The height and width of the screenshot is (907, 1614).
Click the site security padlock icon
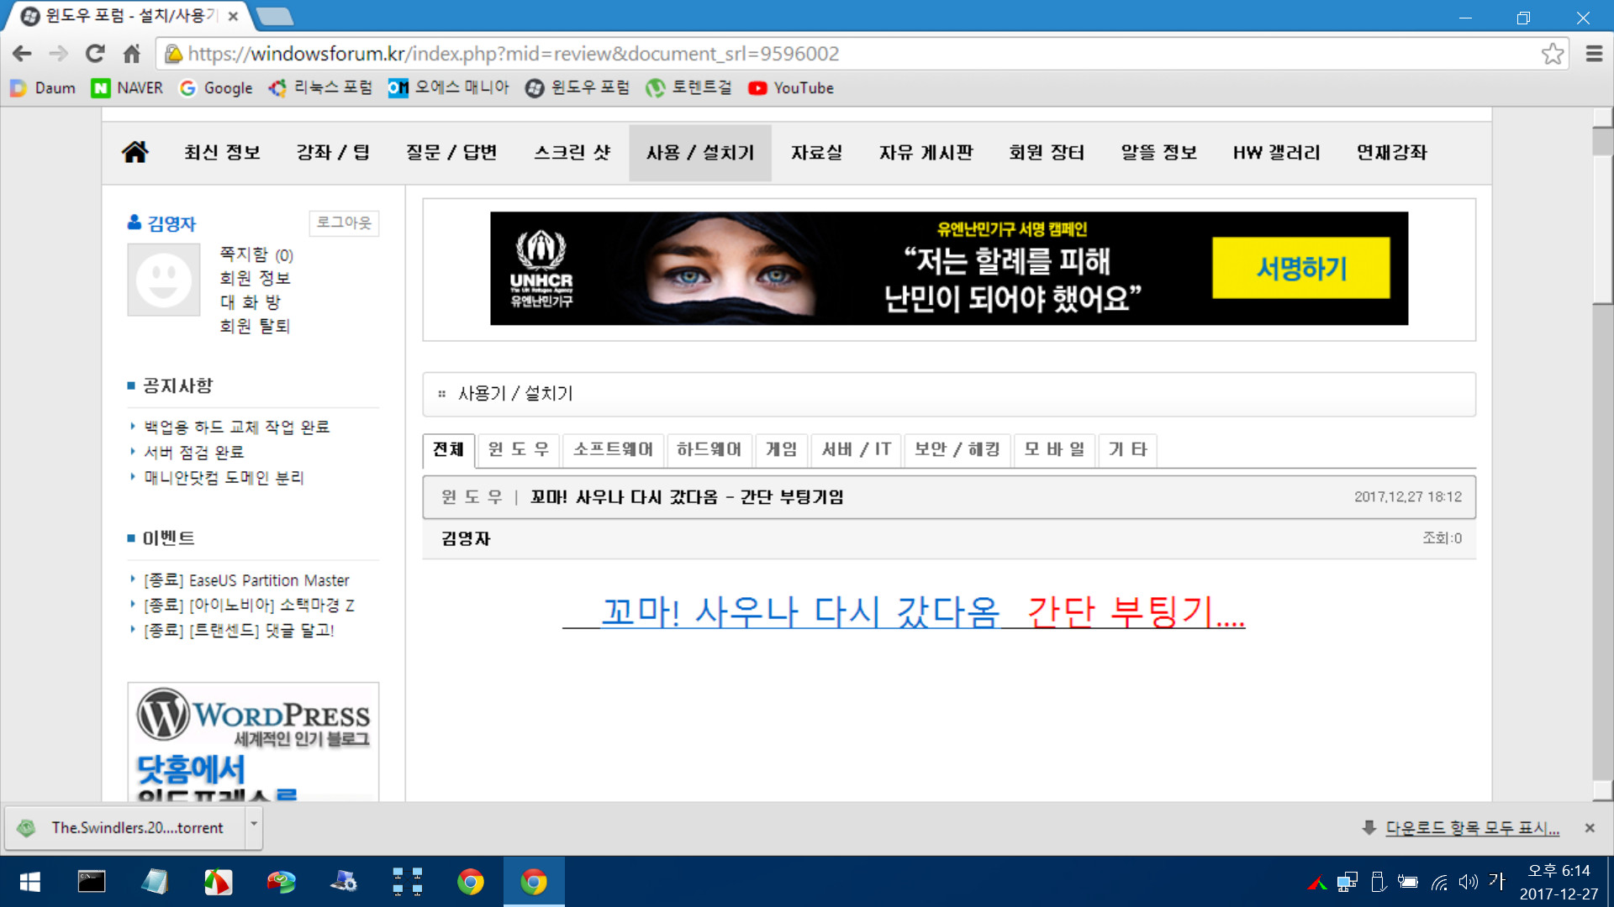[x=174, y=54]
